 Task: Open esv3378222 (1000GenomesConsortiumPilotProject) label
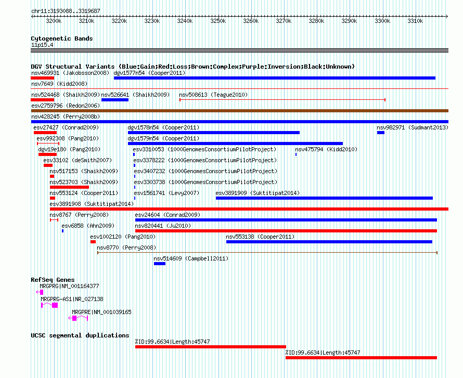pyautogui.click(x=205, y=160)
